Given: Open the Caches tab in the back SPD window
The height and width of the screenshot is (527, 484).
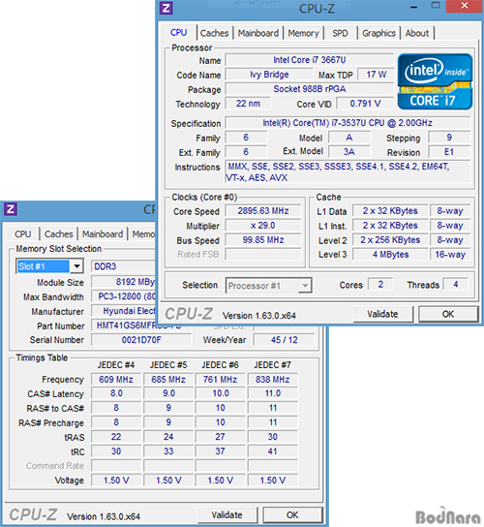Looking at the screenshot, I should 59,233.
